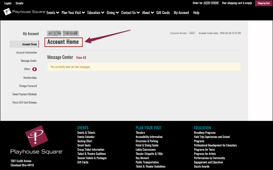The height and width of the screenshot is (170, 273).
Task: Click the Logout link
Action: (8, 3)
